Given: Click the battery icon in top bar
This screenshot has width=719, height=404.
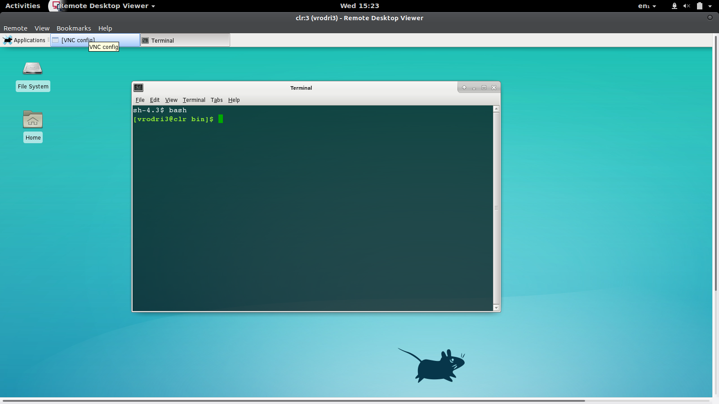Looking at the screenshot, I should (x=700, y=6).
